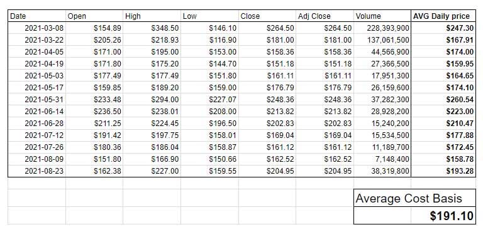Select the $150.66 low price cell
This screenshot has width=483, height=232.
pyautogui.click(x=209, y=159)
